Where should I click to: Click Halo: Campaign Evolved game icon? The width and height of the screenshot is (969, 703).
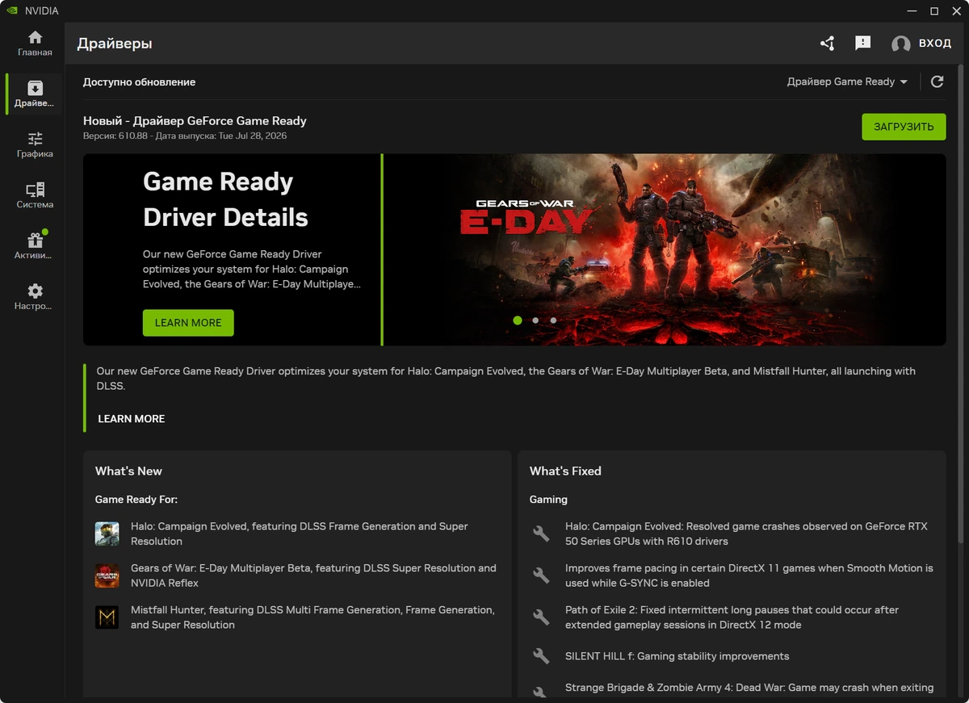pyautogui.click(x=107, y=534)
